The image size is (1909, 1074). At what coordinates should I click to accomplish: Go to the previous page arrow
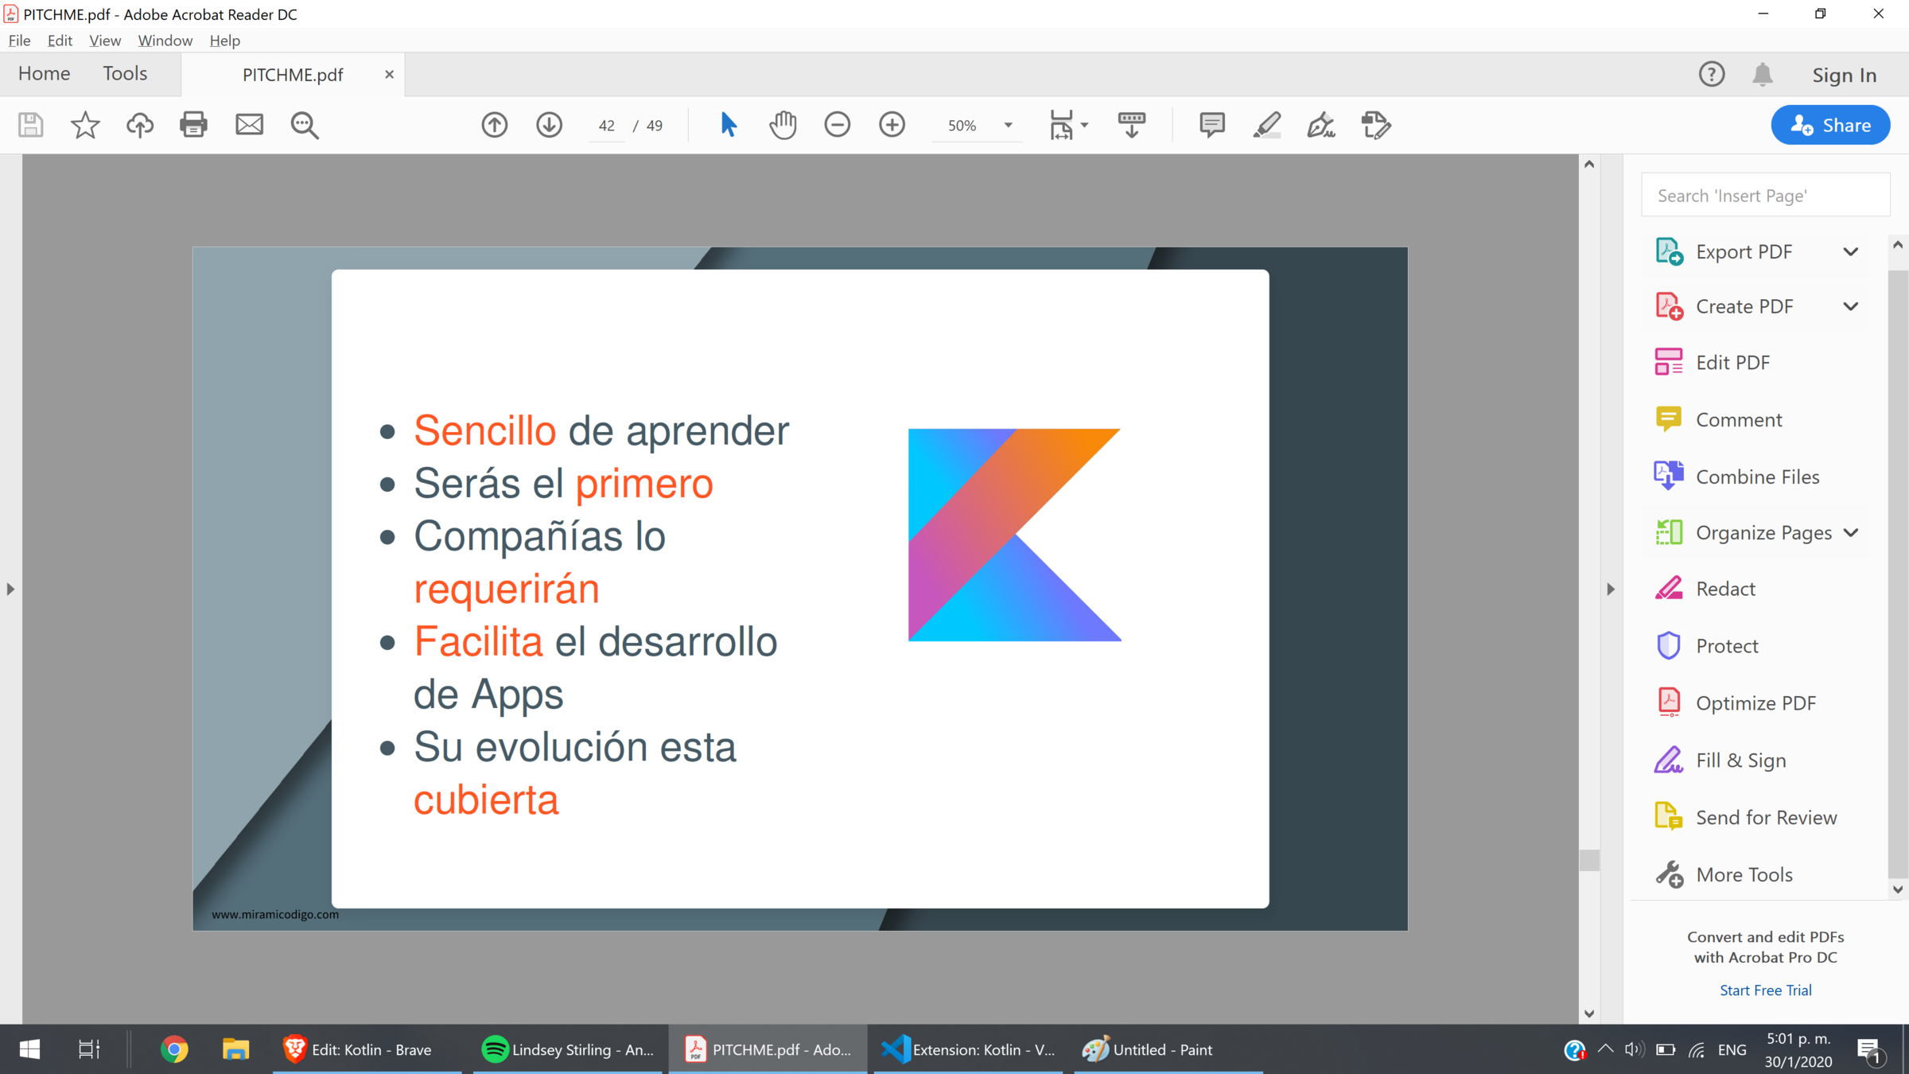point(494,125)
